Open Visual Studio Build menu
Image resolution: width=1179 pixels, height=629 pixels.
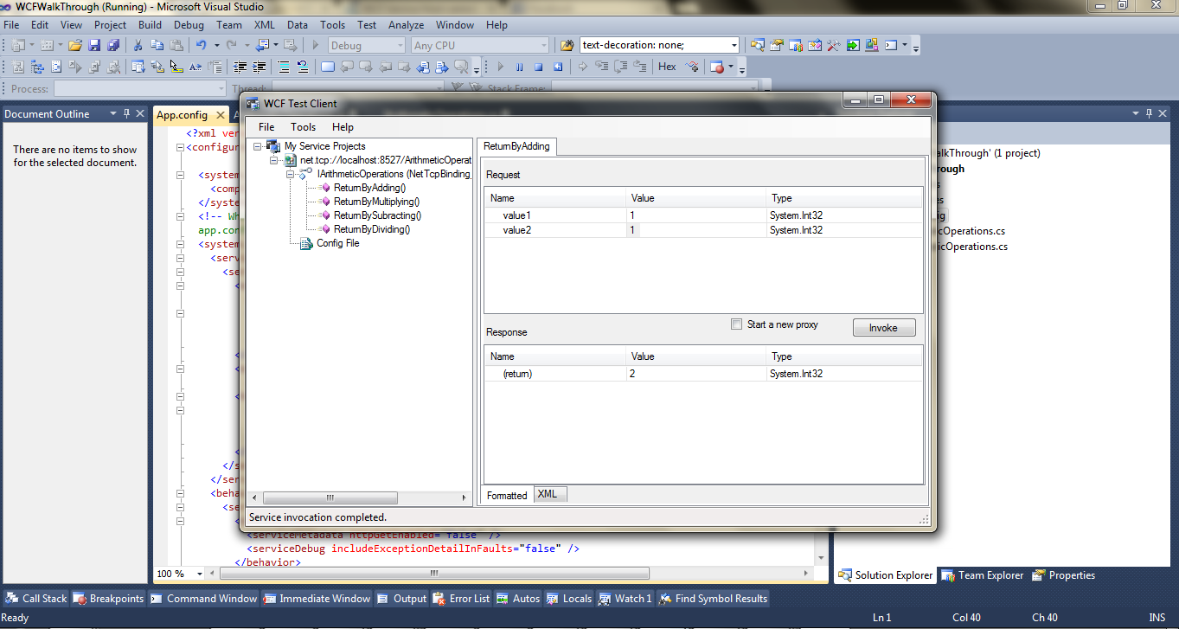click(x=150, y=25)
